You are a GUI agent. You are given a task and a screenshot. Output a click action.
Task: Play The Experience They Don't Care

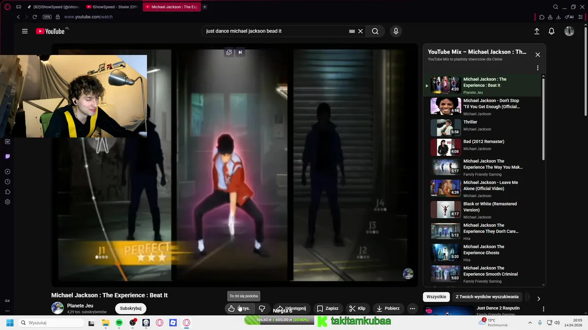tap(482, 231)
